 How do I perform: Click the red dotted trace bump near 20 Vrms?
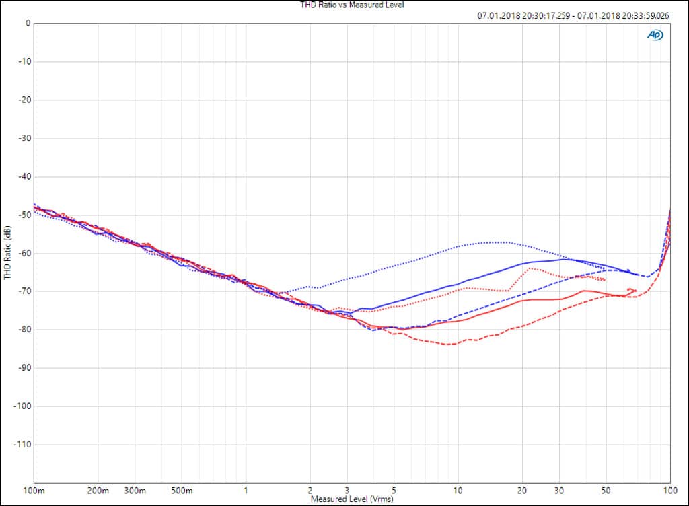(x=531, y=269)
